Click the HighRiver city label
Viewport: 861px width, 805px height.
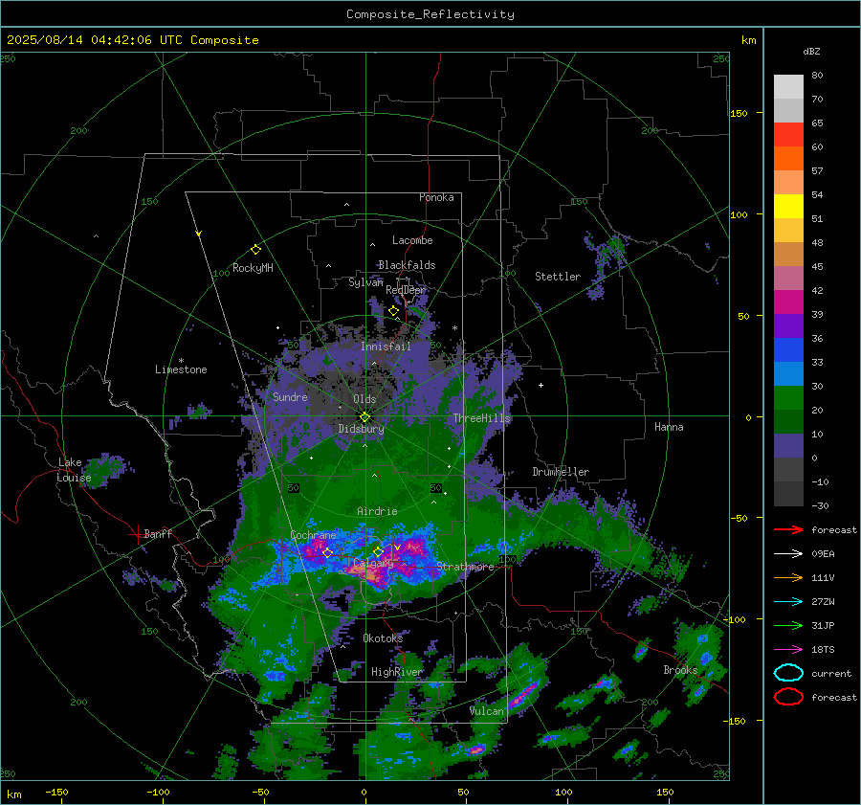(x=397, y=672)
